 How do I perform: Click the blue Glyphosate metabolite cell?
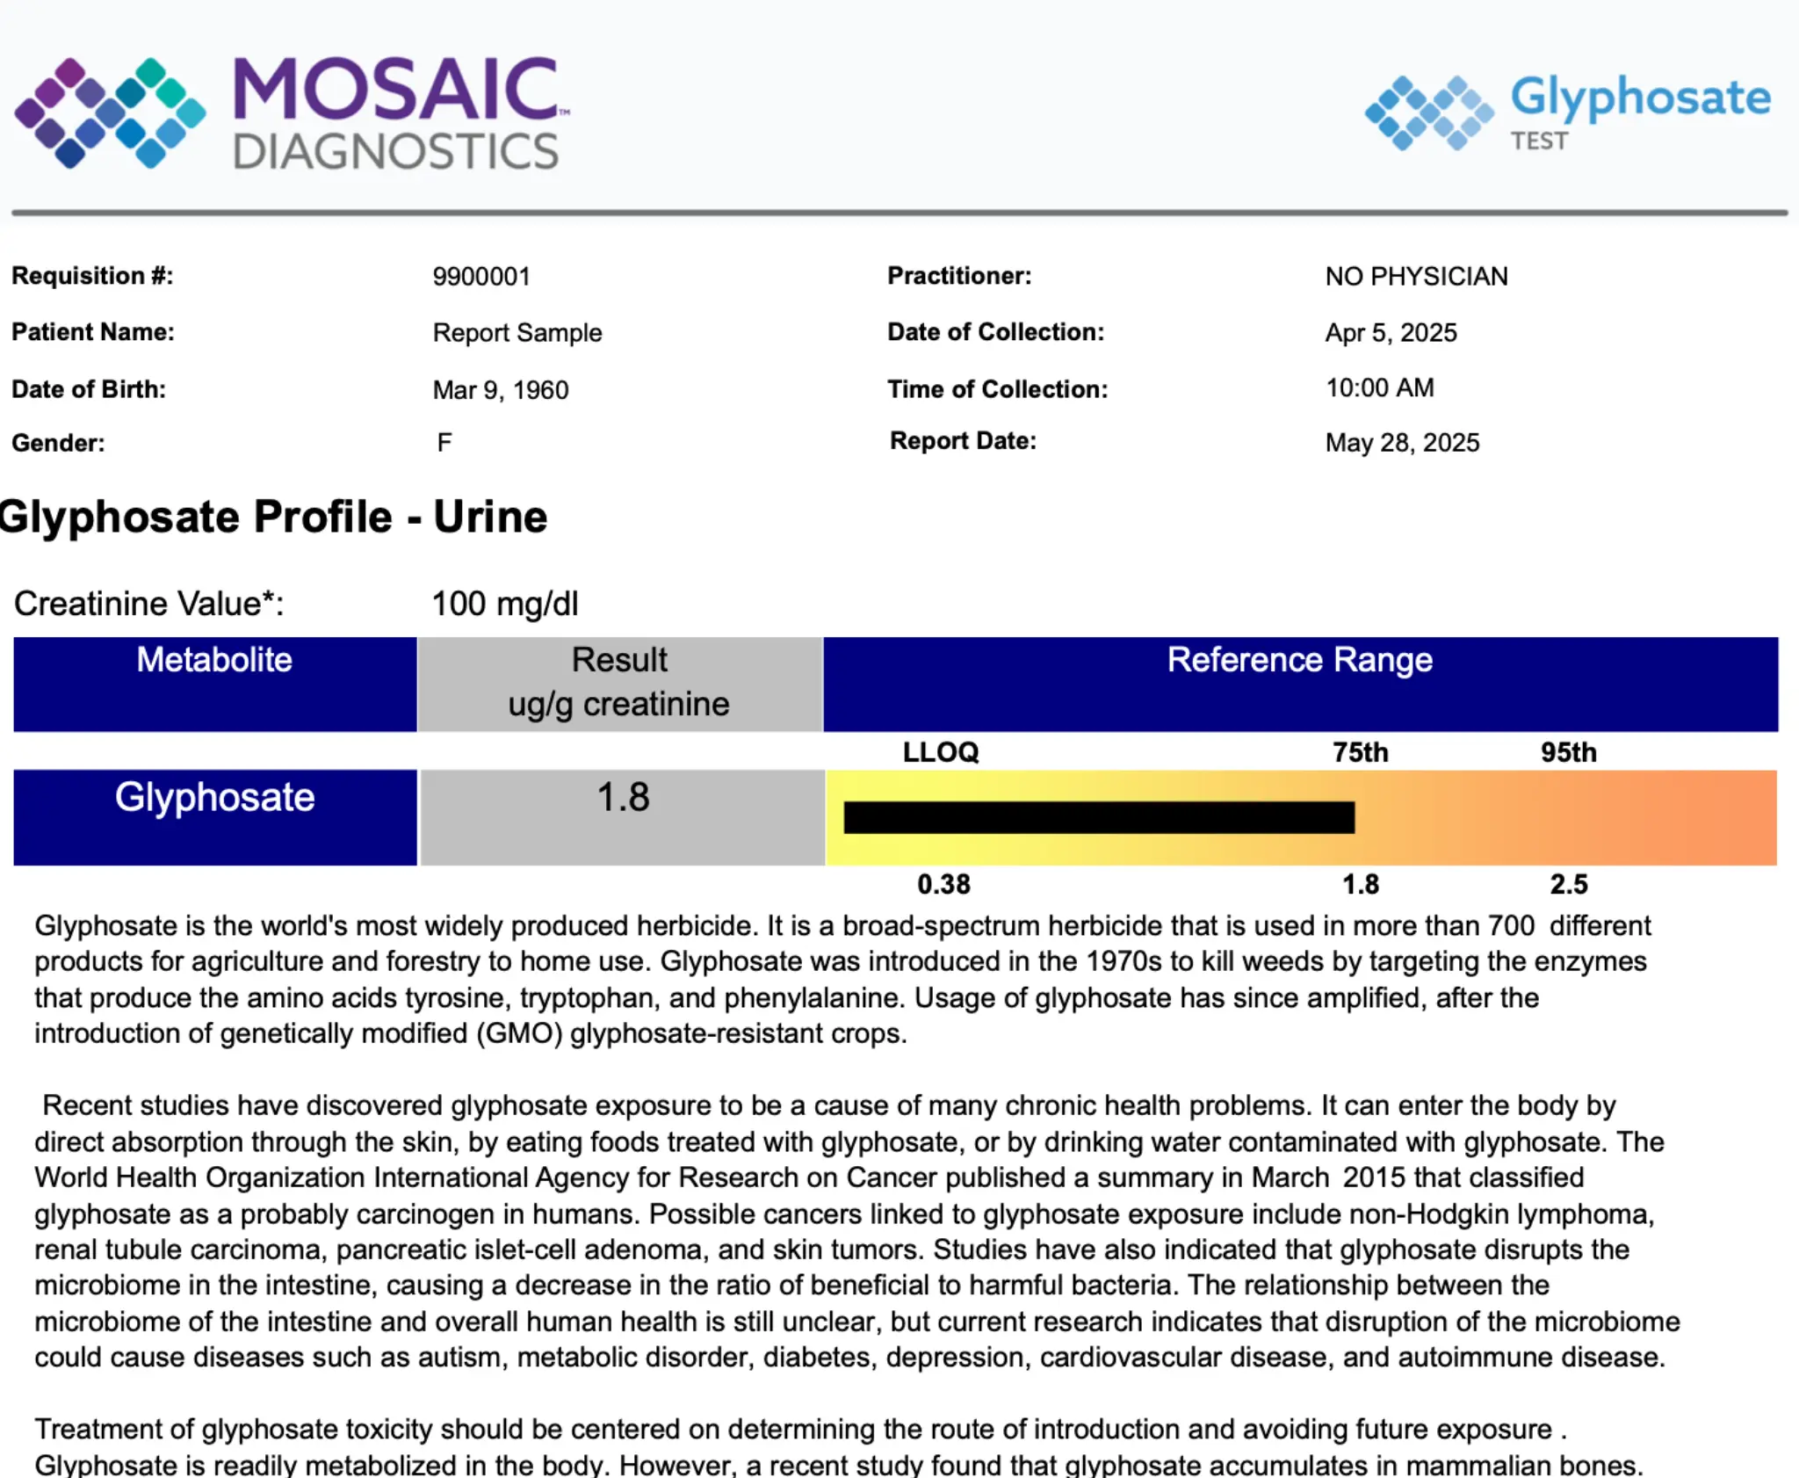tap(214, 816)
